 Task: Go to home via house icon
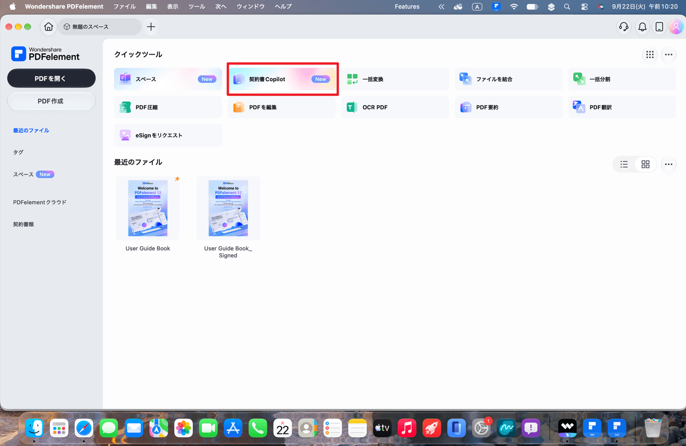pyautogui.click(x=48, y=27)
